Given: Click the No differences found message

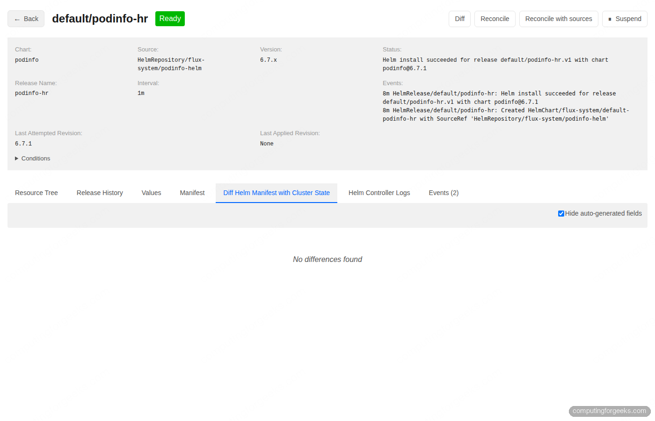Looking at the screenshot, I should click(x=327, y=259).
